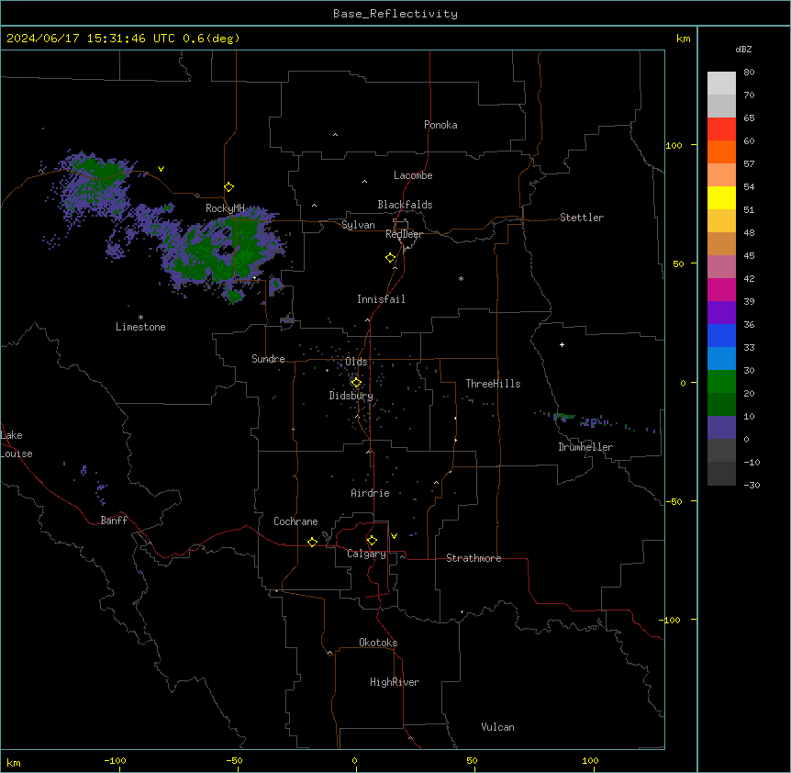Select the purple 39-36 dBZ legend swatch
The image size is (791, 773).
(721, 313)
